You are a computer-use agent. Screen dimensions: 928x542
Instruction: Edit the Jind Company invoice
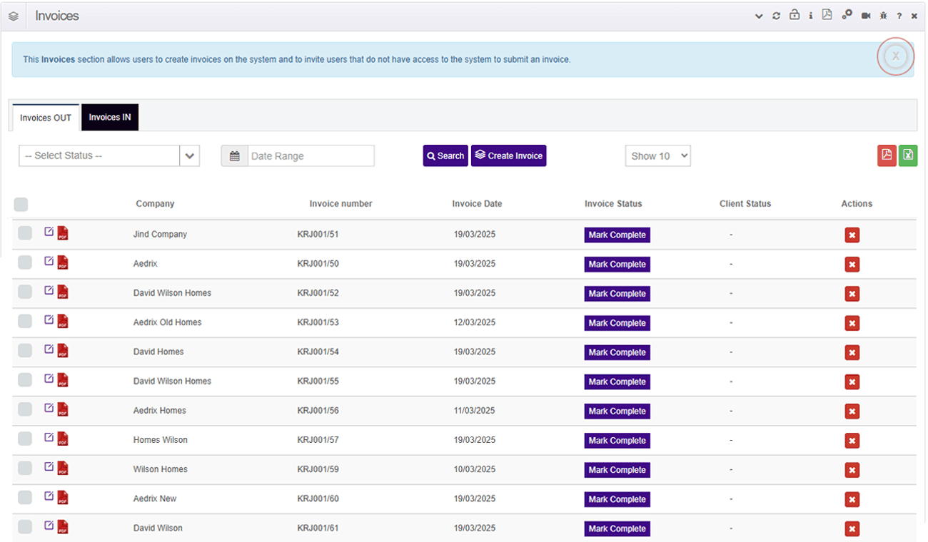pos(50,231)
